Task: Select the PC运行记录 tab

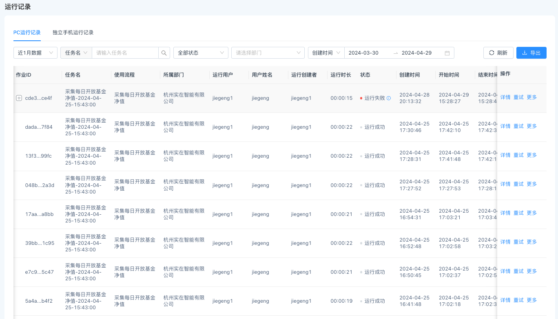Action: (x=27, y=33)
